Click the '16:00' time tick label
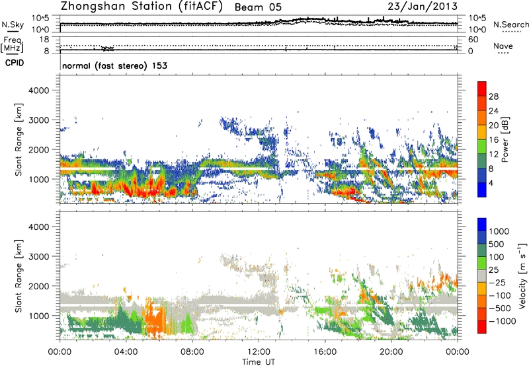This screenshot has height=366, width=529. click(x=325, y=352)
